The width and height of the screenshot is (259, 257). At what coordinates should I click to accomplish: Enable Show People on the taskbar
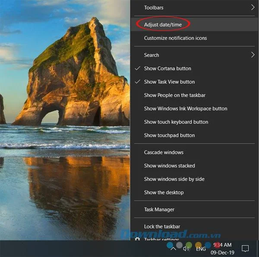(x=194, y=95)
